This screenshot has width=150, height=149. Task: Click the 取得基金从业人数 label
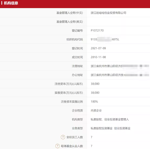coord(72,146)
